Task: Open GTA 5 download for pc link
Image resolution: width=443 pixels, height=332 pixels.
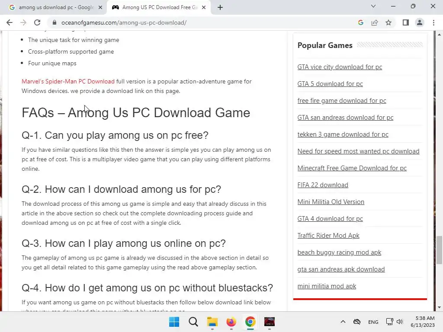Action: 330,84
